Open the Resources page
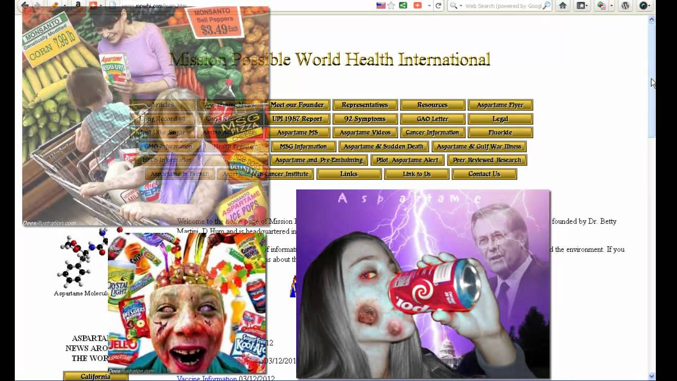This screenshot has width=677, height=381. [433, 105]
